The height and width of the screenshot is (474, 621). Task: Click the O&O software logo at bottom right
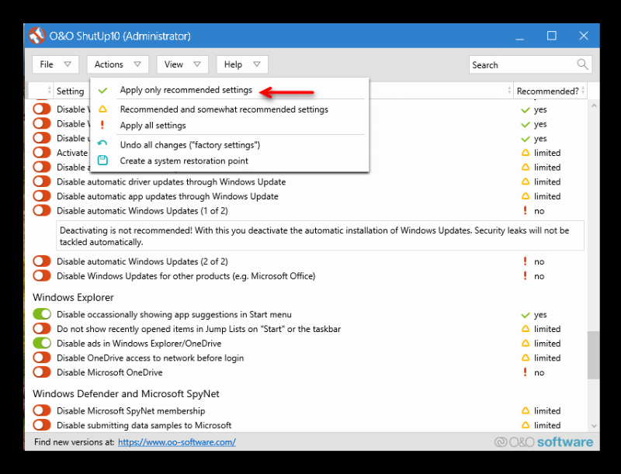[543, 442]
